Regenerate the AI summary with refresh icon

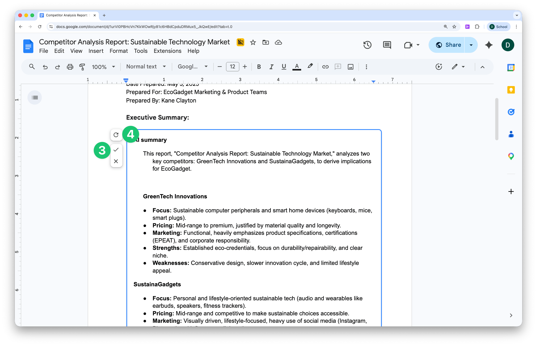point(116,135)
